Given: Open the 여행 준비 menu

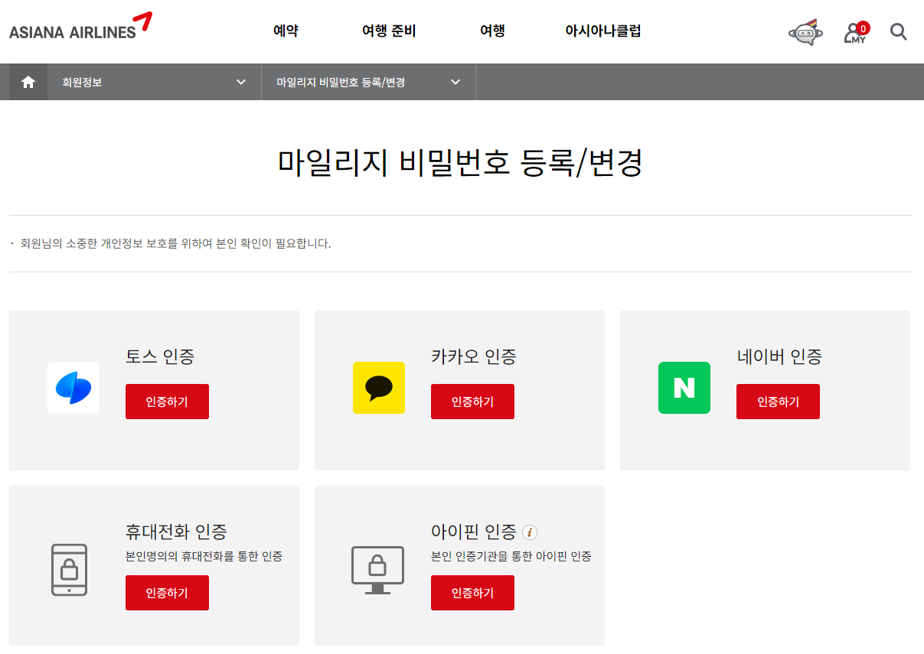Looking at the screenshot, I should click(x=389, y=31).
